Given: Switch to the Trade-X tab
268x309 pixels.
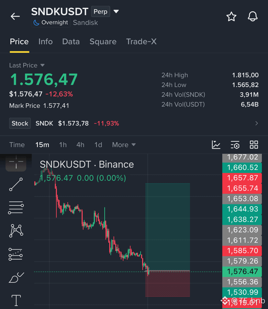Looking at the screenshot, I should coord(141,42).
